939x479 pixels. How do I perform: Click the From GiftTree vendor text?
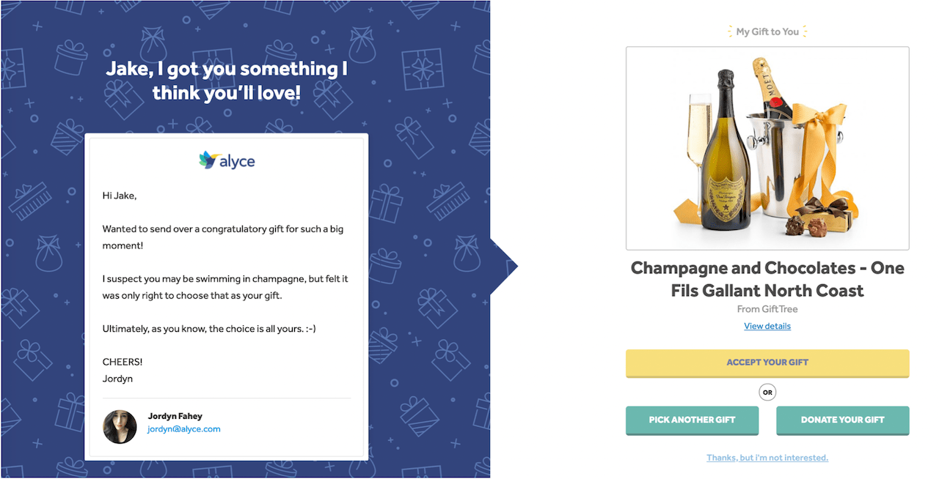[x=767, y=309]
